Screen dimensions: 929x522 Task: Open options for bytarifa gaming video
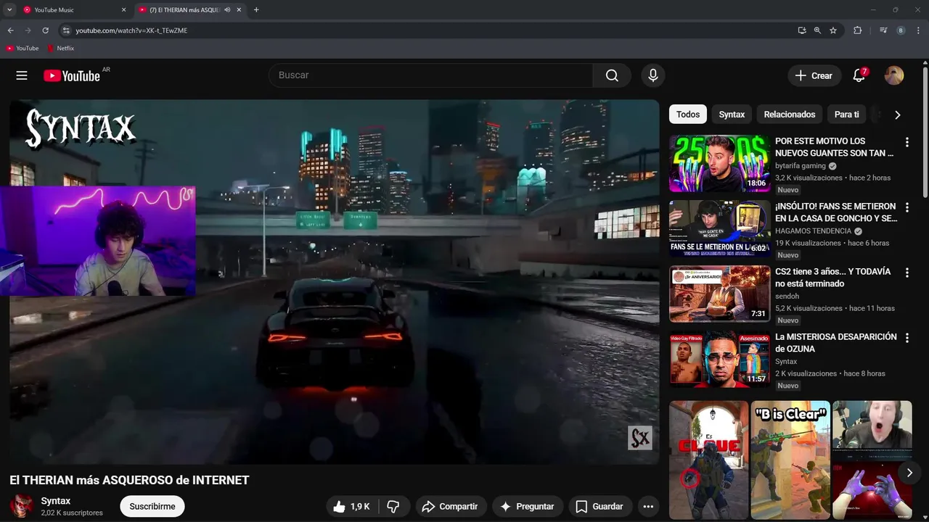click(907, 142)
